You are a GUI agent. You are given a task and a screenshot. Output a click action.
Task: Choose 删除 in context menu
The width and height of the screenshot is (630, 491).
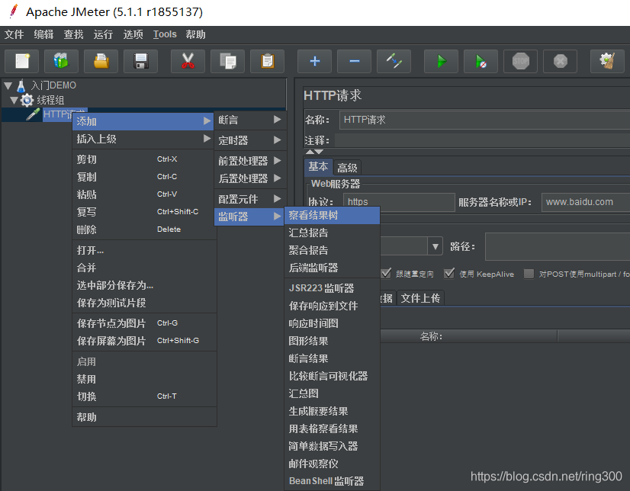[x=145, y=229]
